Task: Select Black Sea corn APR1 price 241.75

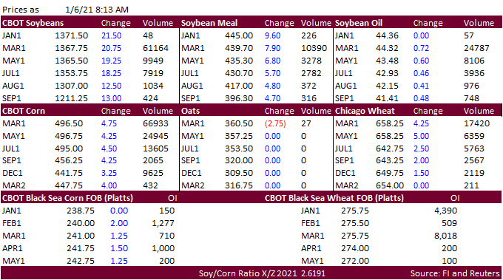Action: 81,248
